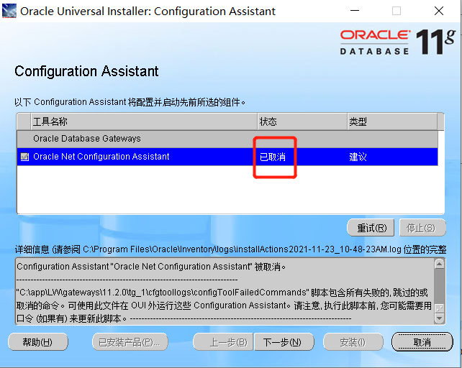The image size is (462, 368).
Task: Select the Oracle Net Configuration Assistant row
Action: pyautogui.click(x=227, y=157)
